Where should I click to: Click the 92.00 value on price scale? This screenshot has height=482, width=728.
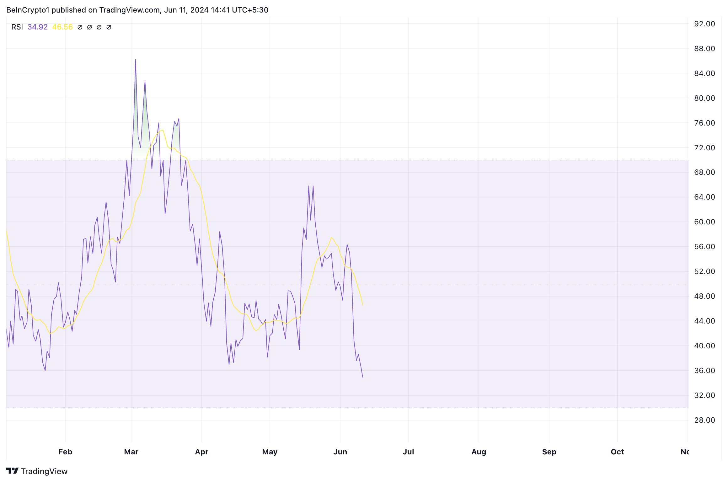point(704,24)
